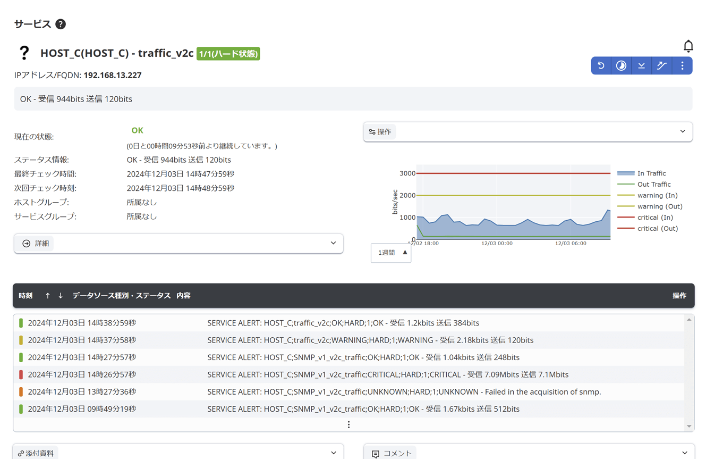
Task: Click the notification bell icon
Action: 688,46
